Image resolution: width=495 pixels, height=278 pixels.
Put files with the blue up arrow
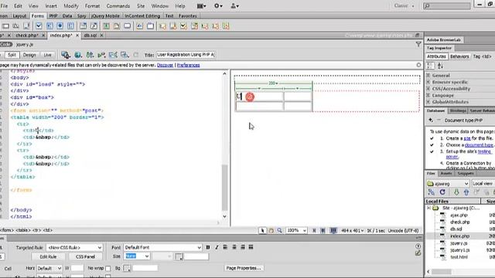466,192
